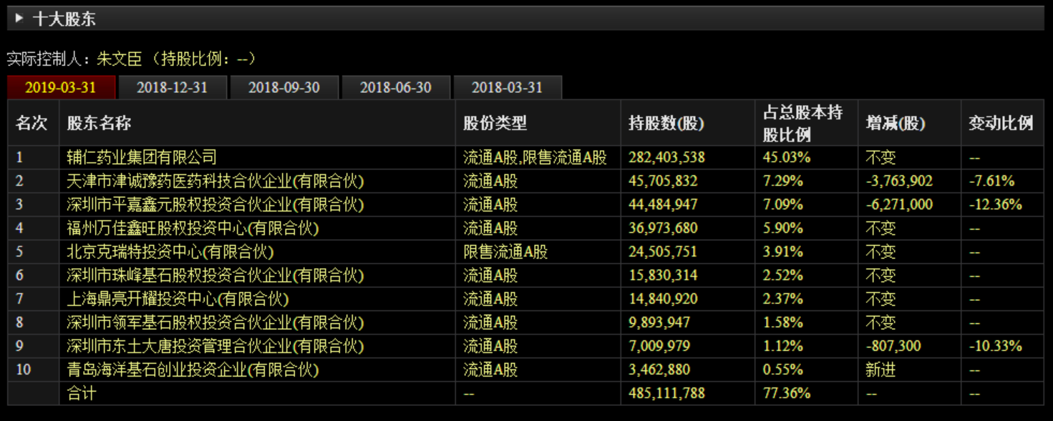Image resolution: width=1053 pixels, height=421 pixels.
Task: Switch to the 2018-12-31 tab
Action: [173, 87]
